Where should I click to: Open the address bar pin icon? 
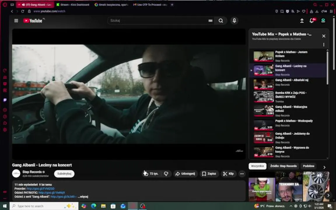click(x=276, y=11)
